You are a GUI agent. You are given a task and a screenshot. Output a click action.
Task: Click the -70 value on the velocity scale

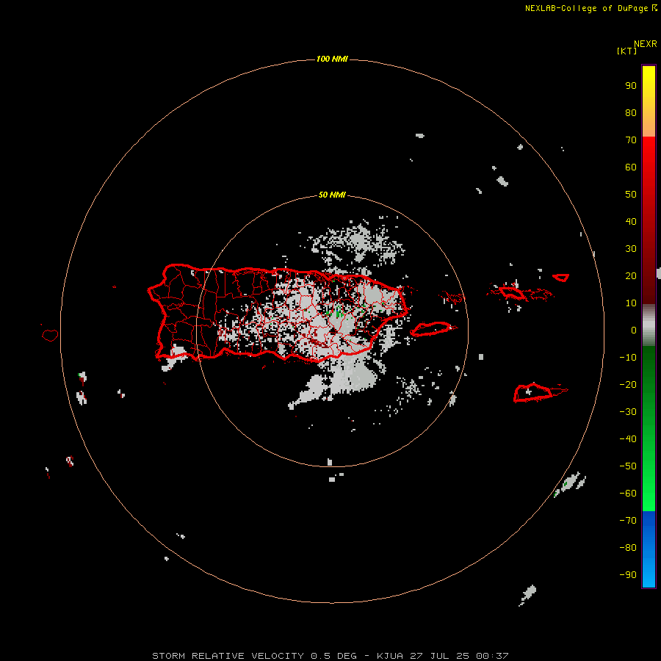click(x=628, y=520)
